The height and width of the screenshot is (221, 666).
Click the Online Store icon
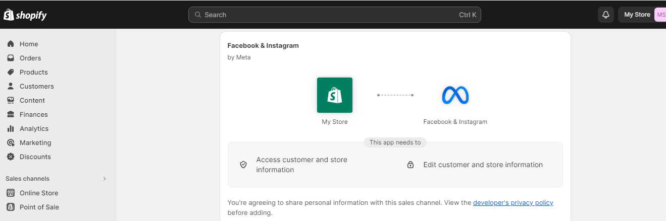[x=11, y=193]
